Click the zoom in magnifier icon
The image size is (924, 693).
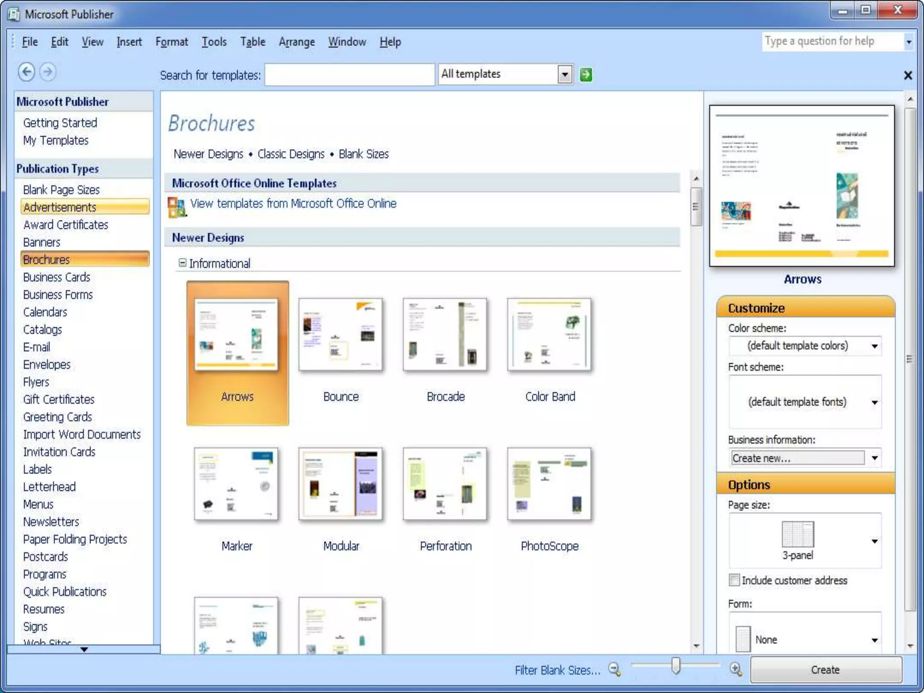tap(735, 669)
